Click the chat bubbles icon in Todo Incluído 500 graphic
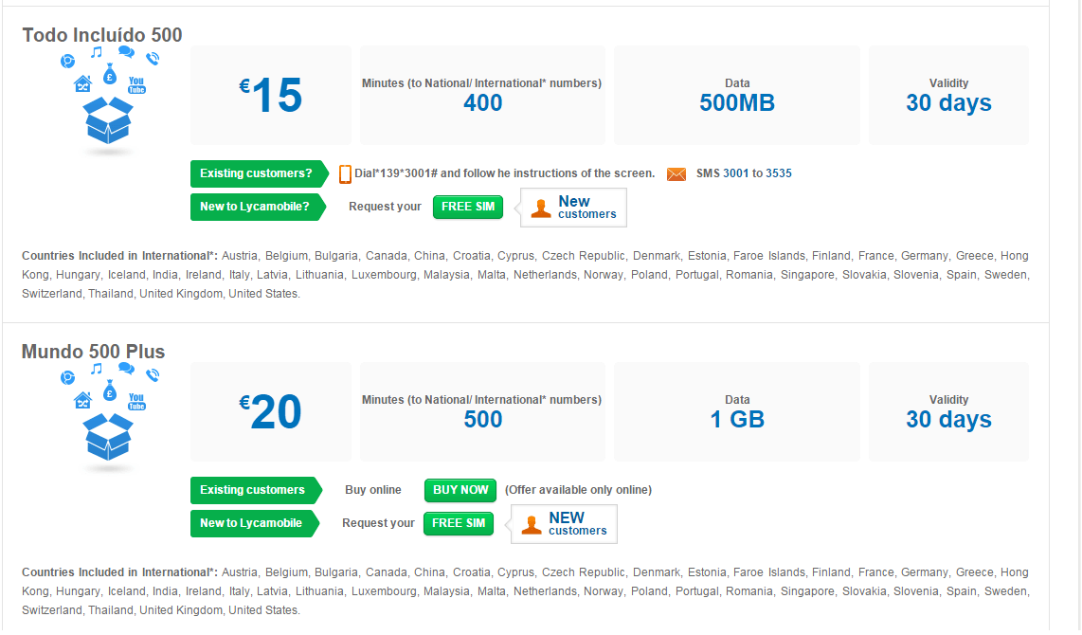This screenshot has height=635, width=1082. (x=126, y=52)
